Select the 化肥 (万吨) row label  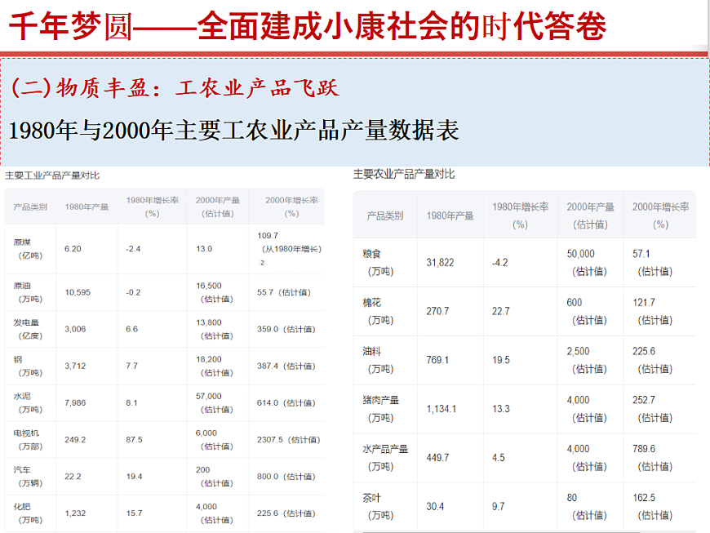(28, 513)
